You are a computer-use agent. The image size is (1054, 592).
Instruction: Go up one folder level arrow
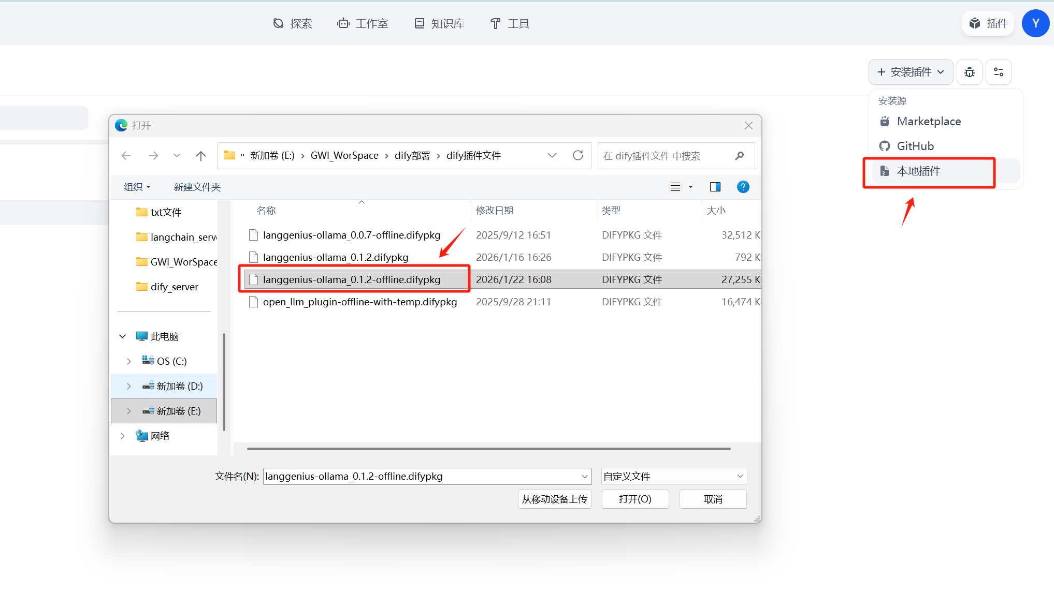coord(201,156)
